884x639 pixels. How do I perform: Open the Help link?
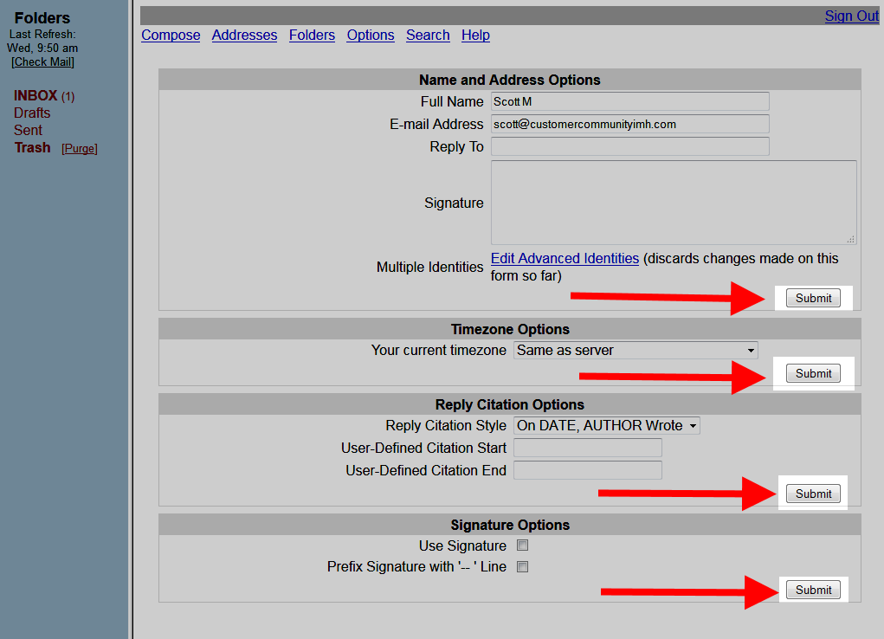click(475, 35)
